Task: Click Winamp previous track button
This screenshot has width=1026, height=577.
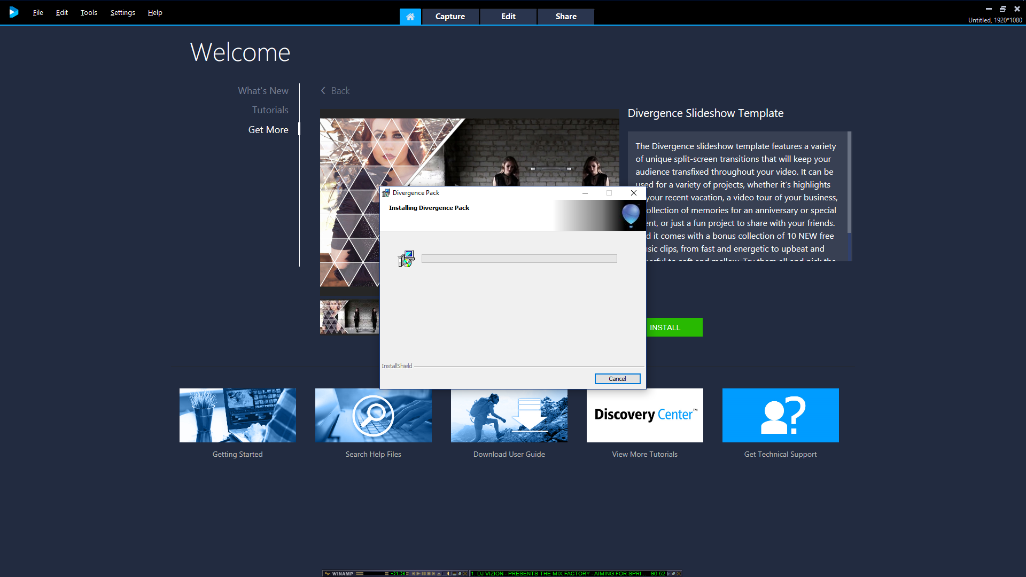Action: point(414,573)
